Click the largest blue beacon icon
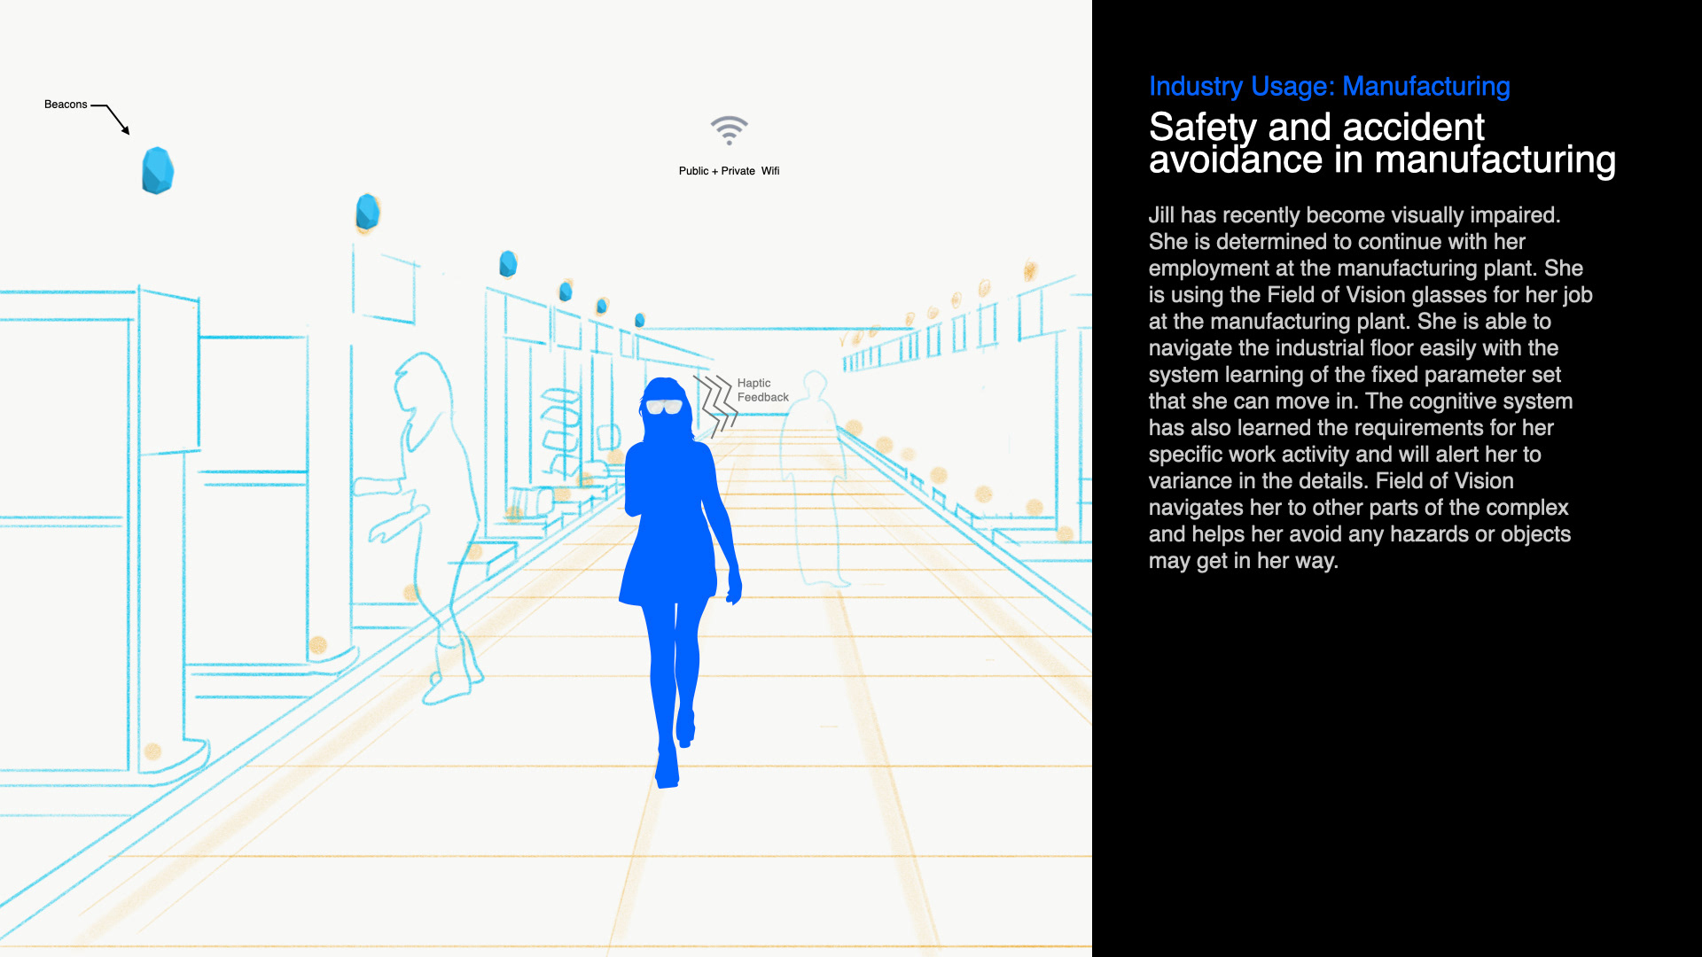The image size is (1702, 957). click(157, 170)
